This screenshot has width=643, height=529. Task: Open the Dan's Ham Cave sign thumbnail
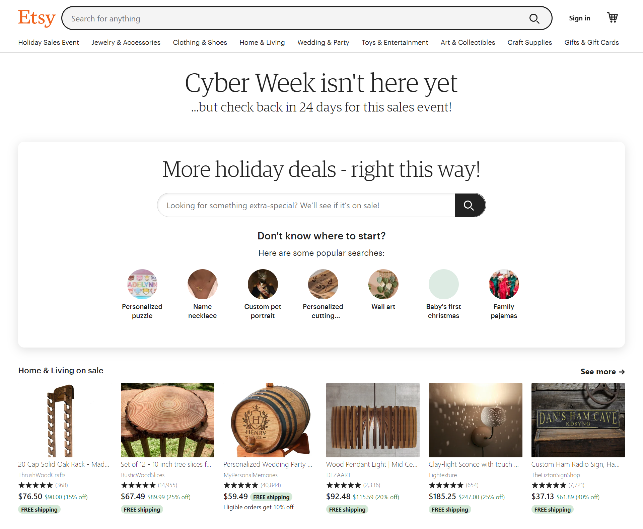click(578, 420)
